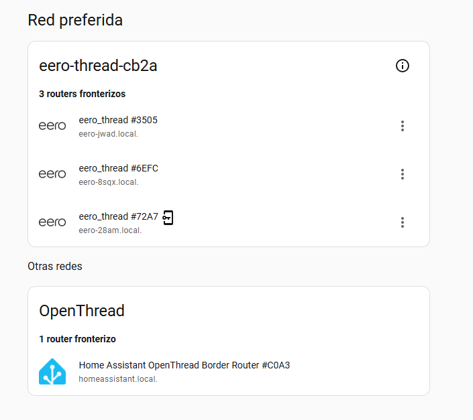Click the OpenThread network title
The height and width of the screenshot is (420, 473).
tap(82, 311)
